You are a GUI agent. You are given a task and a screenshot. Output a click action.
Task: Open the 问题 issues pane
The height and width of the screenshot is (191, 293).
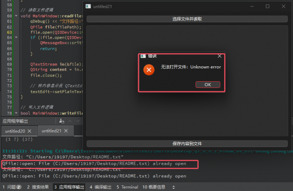point(12,187)
